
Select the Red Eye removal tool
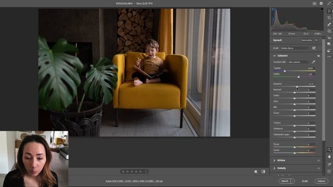tap(329, 38)
